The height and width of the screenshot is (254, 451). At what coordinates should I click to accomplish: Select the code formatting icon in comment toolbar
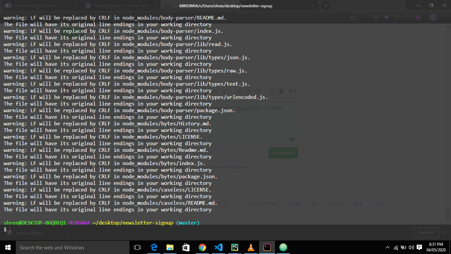pyautogui.click(x=215, y=92)
